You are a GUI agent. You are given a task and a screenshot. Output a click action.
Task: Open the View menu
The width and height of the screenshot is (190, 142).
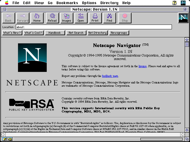(39, 3)
